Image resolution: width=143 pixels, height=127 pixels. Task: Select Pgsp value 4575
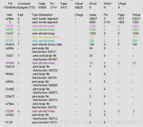pos(121,19)
